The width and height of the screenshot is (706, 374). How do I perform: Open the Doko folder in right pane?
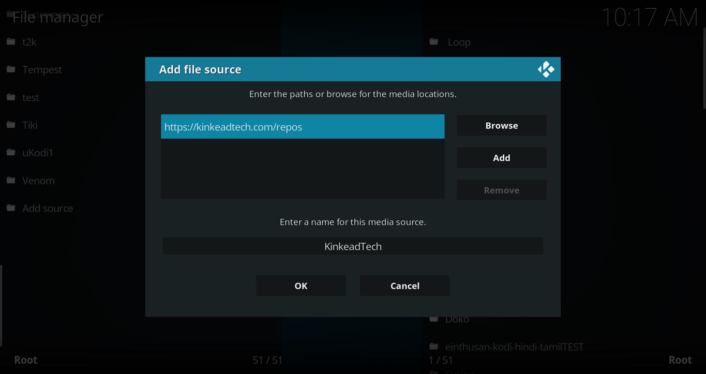click(457, 319)
